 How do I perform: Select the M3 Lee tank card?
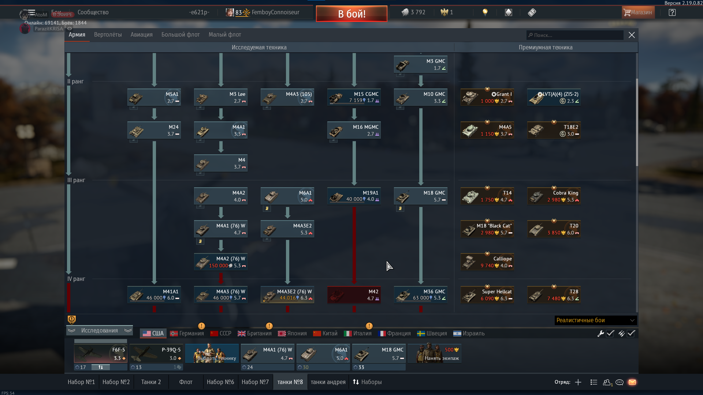pyautogui.click(x=221, y=97)
